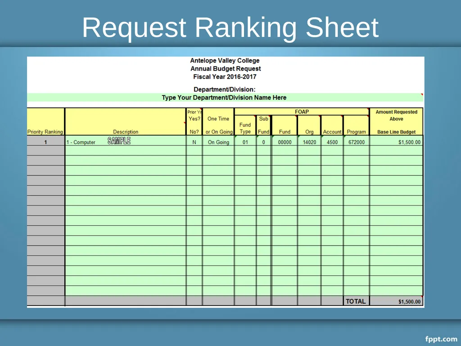Click the 'Fiscal Year 2016-2017' line
The image size is (461, 346).
click(225, 77)
